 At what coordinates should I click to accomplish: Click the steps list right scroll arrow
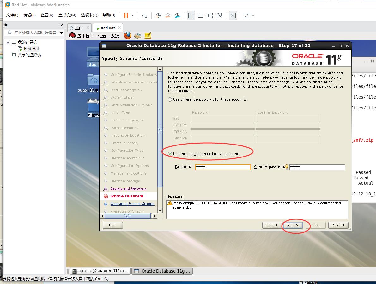pos(155,216)
